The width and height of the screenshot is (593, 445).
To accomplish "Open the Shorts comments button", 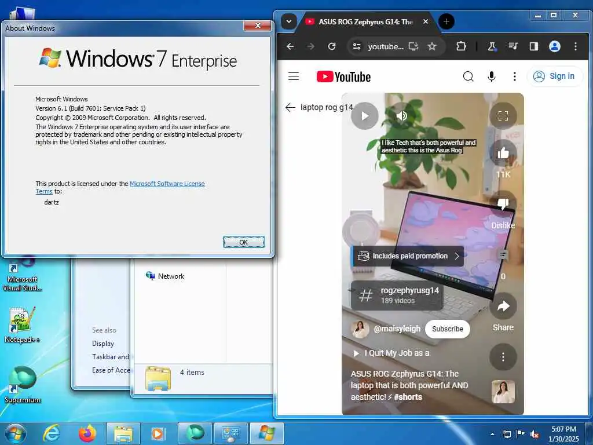I will point(503,255).
